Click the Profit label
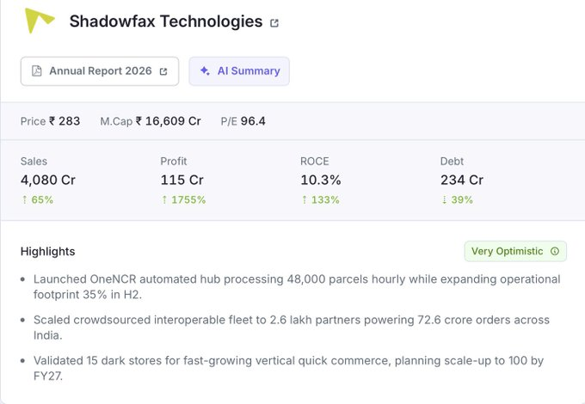Screen dimensions: 585x404 click(174, 161)
